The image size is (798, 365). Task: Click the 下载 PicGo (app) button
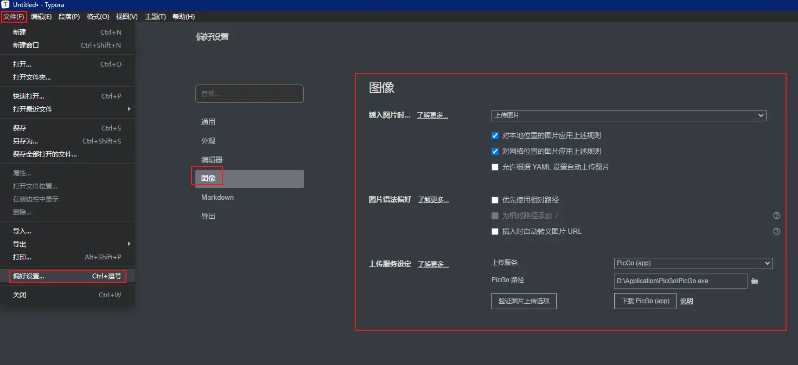644,301
